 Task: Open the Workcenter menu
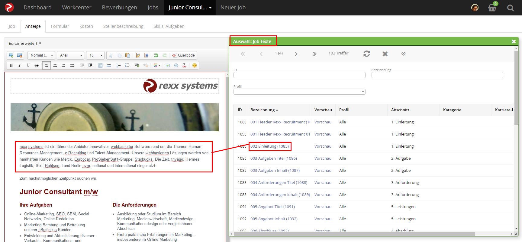click(76, 8)
